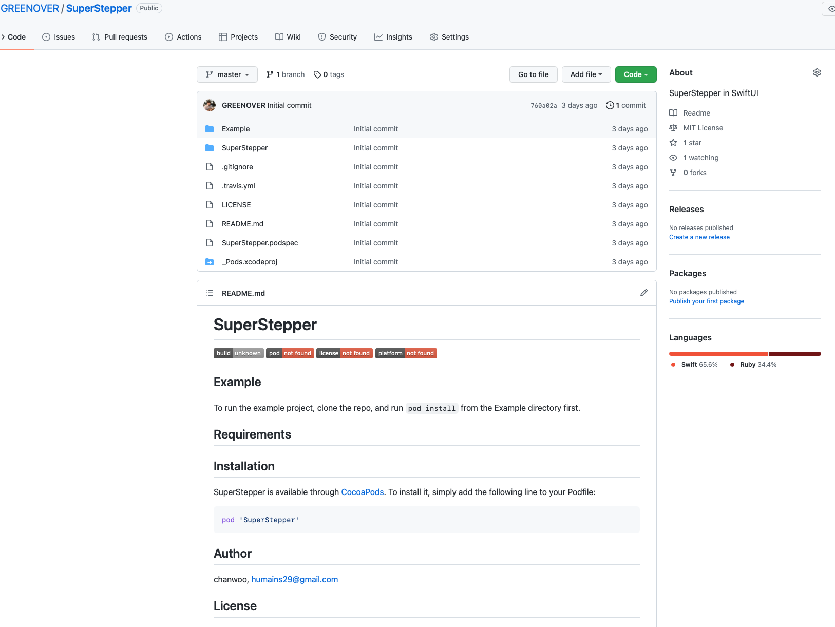Click the 1 watching link text
The image size is (835, 627).
701,158
